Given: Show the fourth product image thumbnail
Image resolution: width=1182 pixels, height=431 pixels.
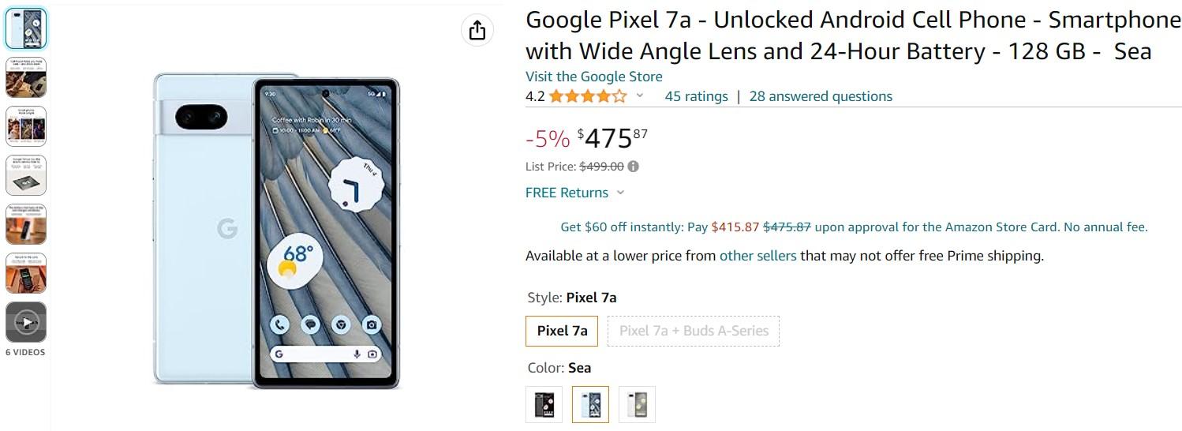Looking at the screenshot, I should (x=26, y=175).
